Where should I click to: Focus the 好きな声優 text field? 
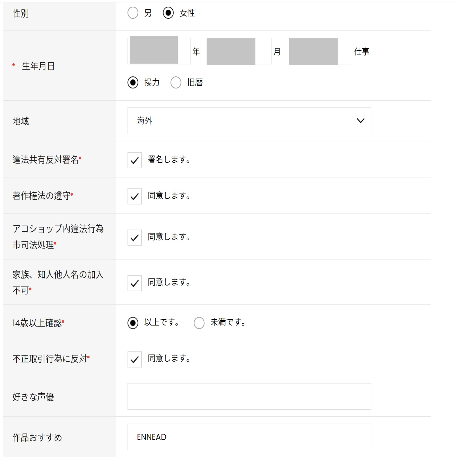click(x=249, y=396)
